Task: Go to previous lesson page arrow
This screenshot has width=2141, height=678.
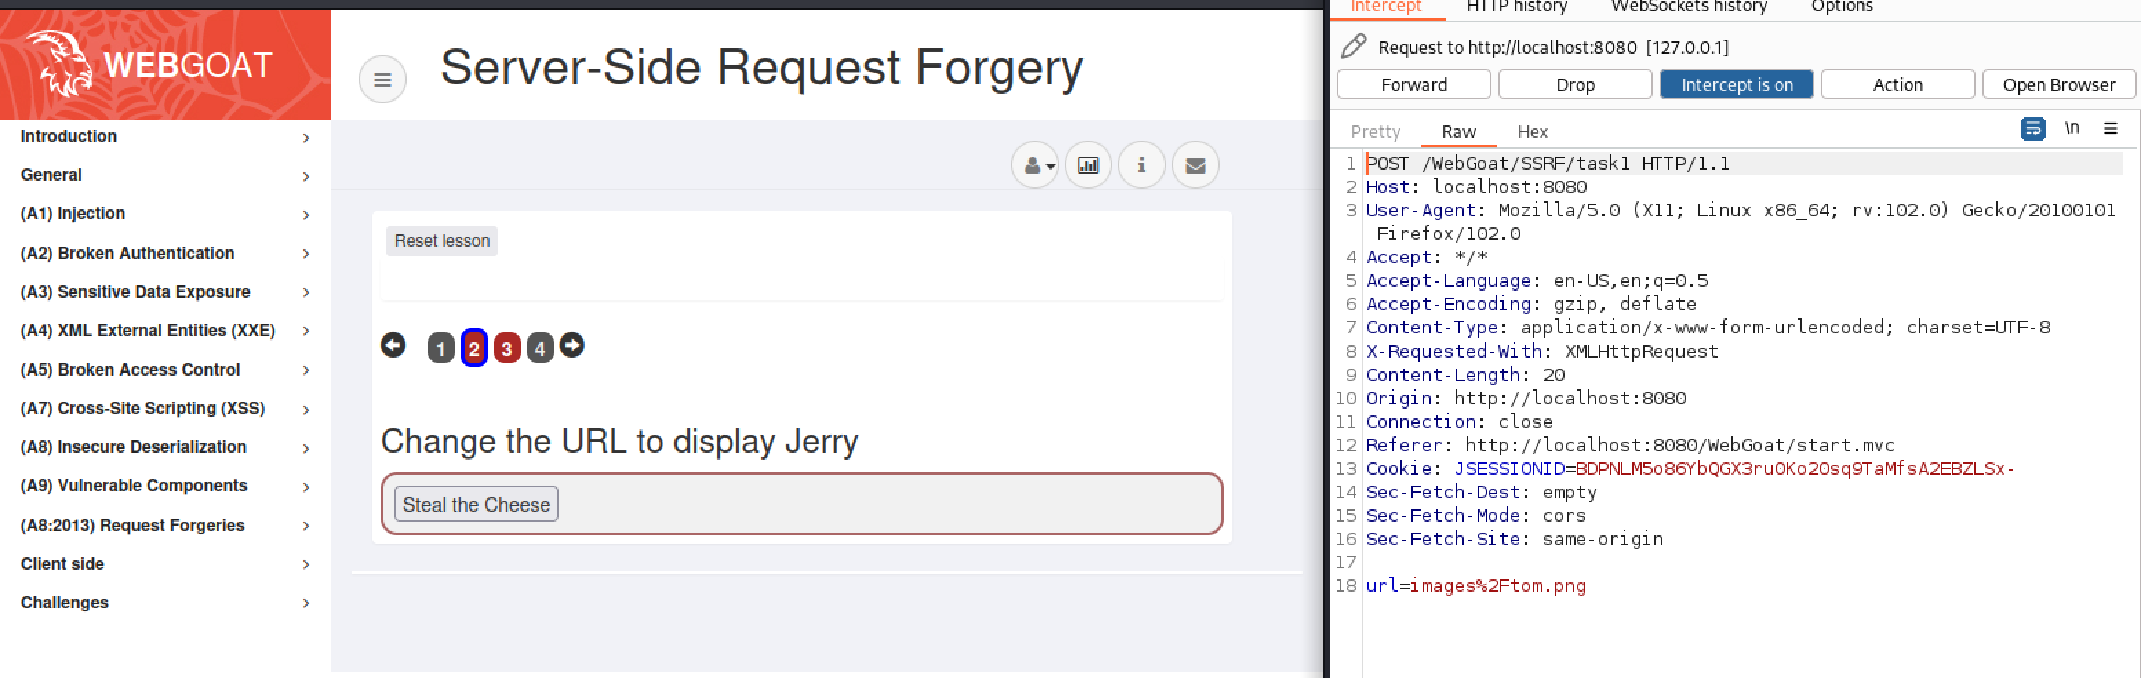Action: pos(393,345)
